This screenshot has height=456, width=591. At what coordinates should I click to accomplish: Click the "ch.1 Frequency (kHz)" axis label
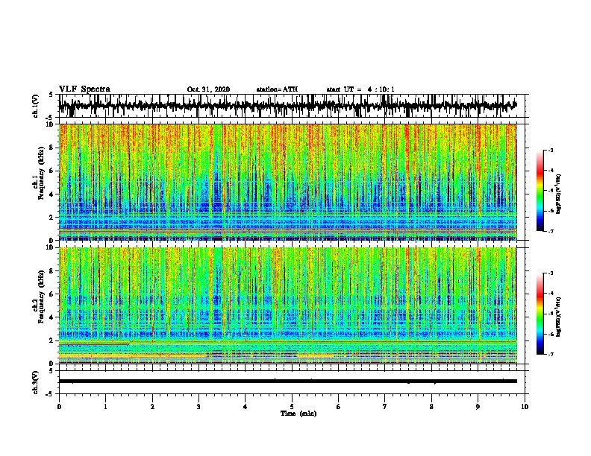[39, 173]
